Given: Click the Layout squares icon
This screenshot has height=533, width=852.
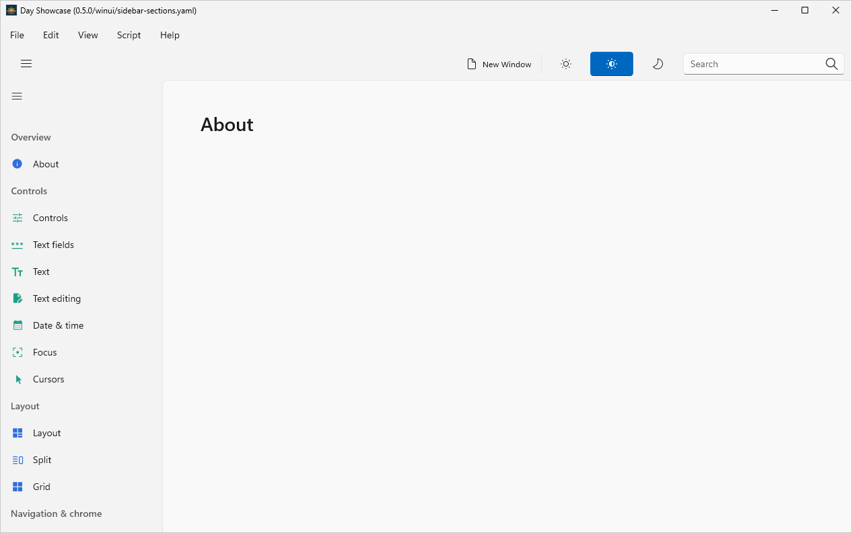Looking at the screenshot, I should pyautogui.click(x=17, y=433).
